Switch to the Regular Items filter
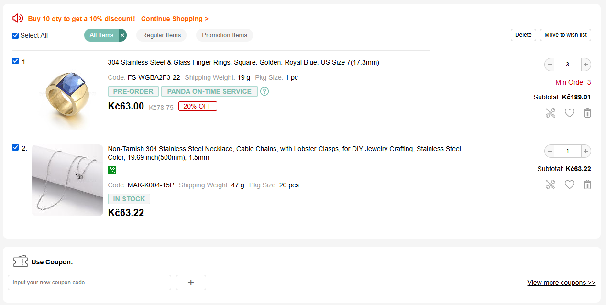 [x=161, y=35]
